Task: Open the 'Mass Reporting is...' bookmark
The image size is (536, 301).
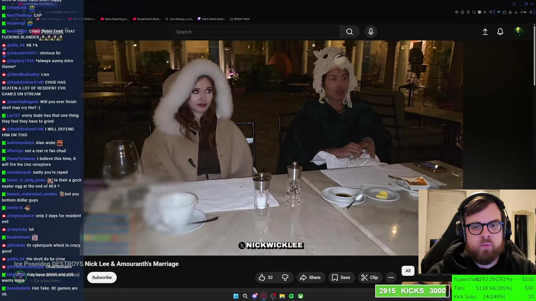Action: (x=114, y=19)
